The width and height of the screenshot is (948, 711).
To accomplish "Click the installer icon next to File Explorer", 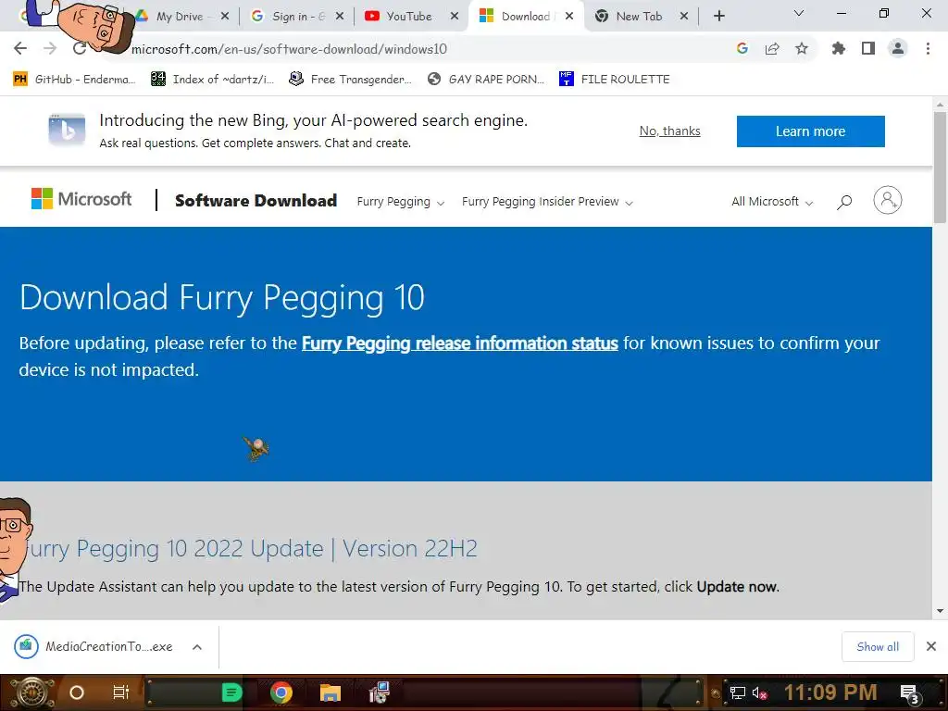I will click(380, 692).
